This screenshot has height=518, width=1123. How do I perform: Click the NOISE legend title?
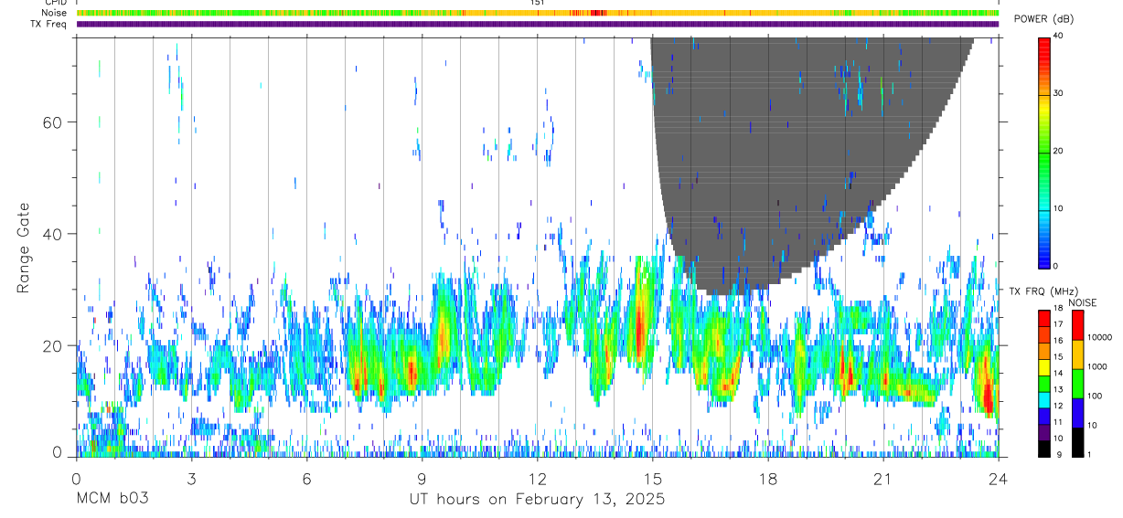[x=1084, y=302]
